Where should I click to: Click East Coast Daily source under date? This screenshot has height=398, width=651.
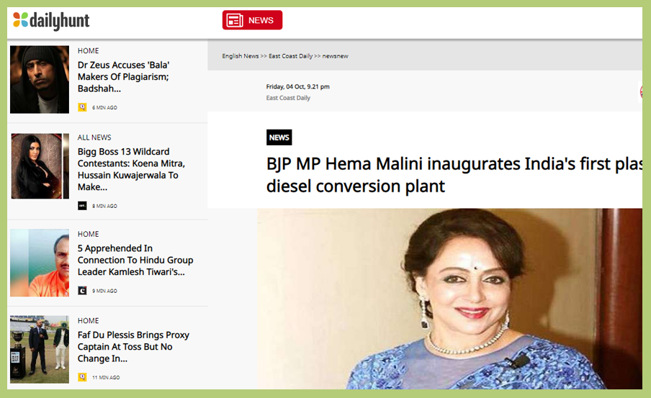(288, 98)
